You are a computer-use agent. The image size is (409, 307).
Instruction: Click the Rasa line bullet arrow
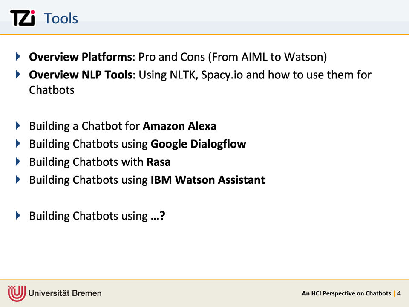pyautogui.click(x=18, y=162)
